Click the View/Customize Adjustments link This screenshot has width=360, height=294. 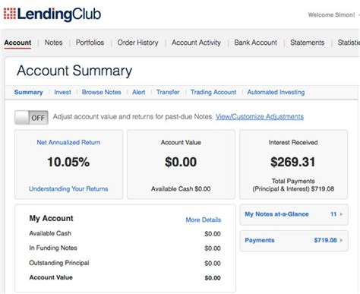pos(260,117)
